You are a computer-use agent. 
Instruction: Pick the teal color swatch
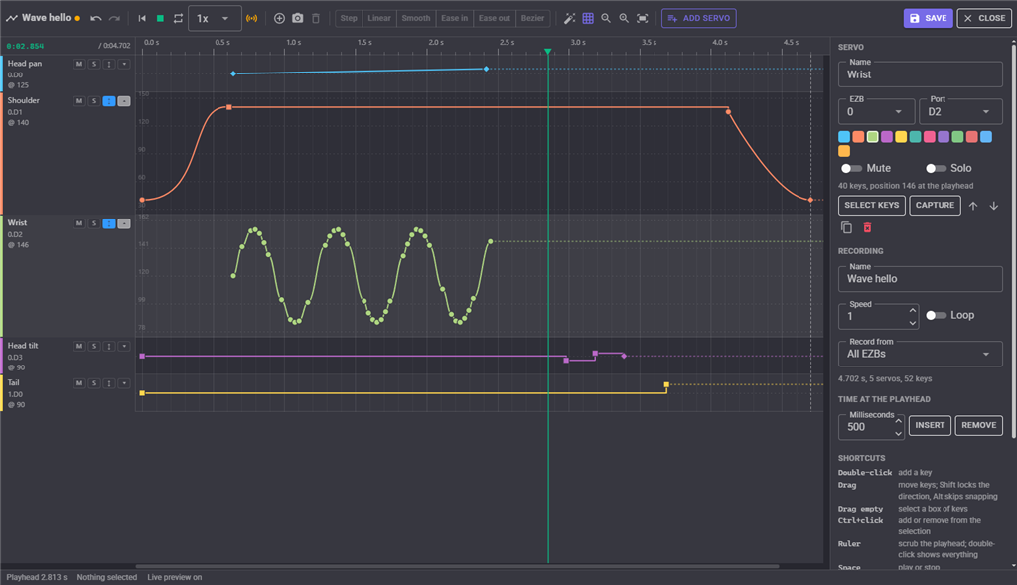(915, 137)
